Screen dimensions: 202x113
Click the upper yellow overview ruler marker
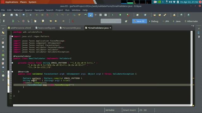coord(193,78)
